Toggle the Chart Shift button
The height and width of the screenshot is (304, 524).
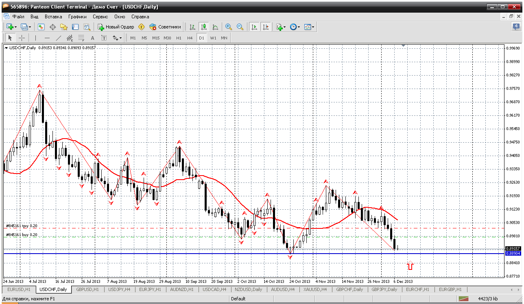coord(266,27)
